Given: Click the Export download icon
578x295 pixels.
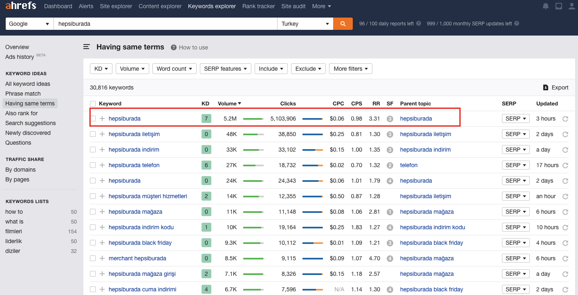Looking at the screenshot, I should click(x=545, y=87).
